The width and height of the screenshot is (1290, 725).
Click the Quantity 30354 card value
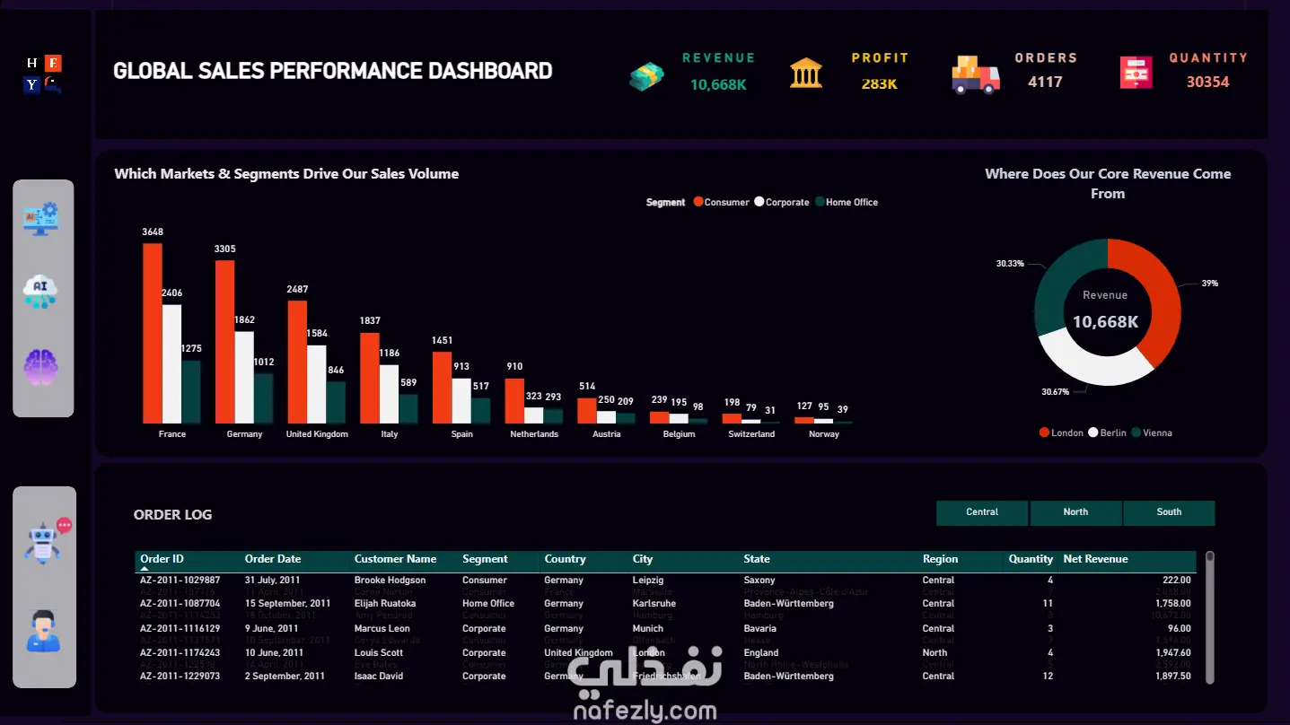(1207, 83)
